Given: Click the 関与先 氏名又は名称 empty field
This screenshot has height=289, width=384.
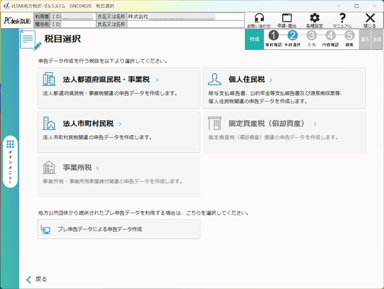Looking at the screenshot, I should (x=186, y=24).
